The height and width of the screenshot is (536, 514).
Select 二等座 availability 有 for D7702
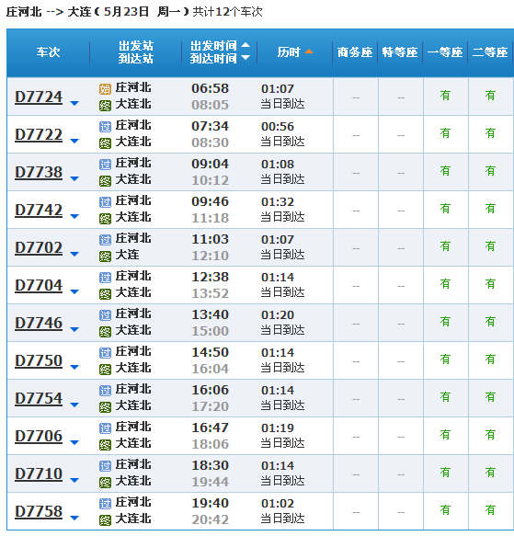coord(490,246)
